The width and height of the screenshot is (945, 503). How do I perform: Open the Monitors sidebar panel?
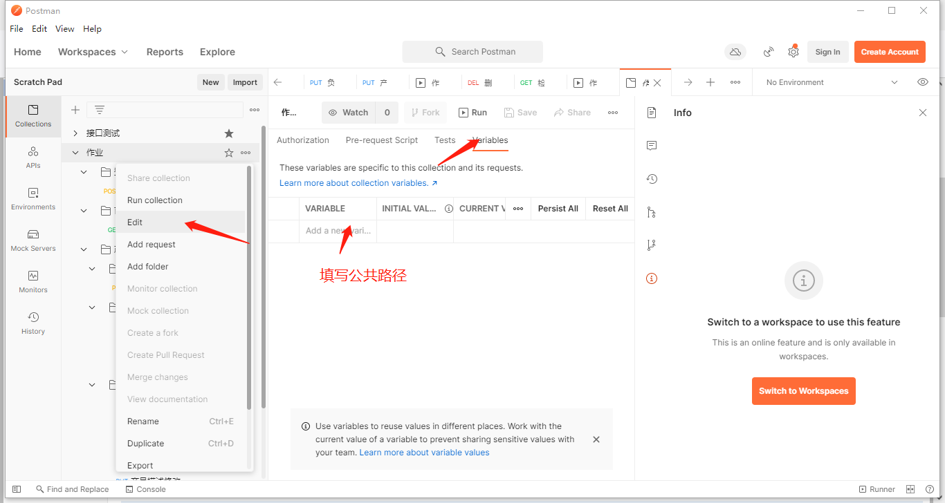click(33, 282)
